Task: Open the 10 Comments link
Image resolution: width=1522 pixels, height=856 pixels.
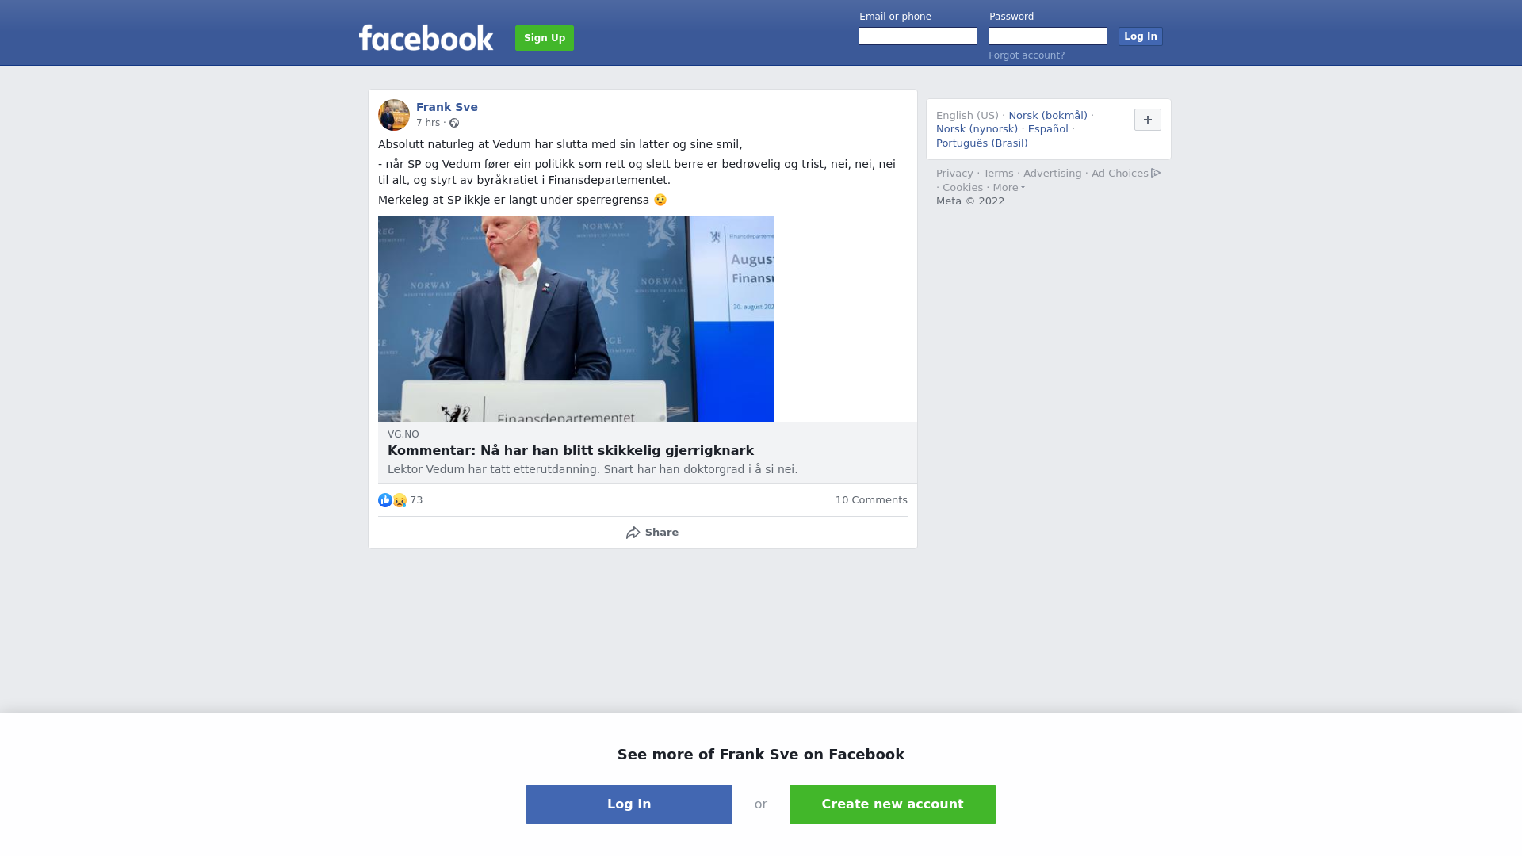Action: (x=871, y=500)
